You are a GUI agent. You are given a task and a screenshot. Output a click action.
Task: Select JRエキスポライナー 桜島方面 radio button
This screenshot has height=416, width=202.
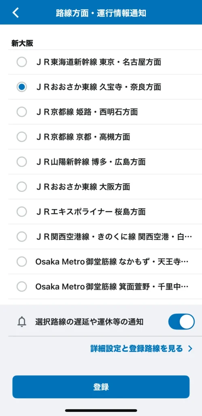(22, 212)
